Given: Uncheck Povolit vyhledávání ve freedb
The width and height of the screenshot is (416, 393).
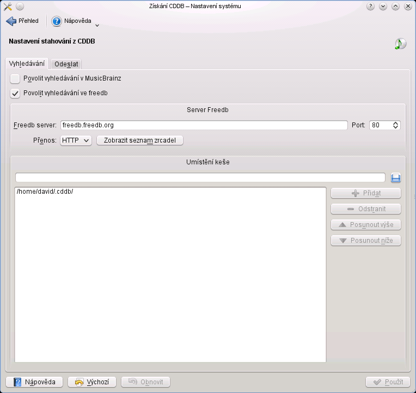Looking at the screenshot, I should 15,93.
